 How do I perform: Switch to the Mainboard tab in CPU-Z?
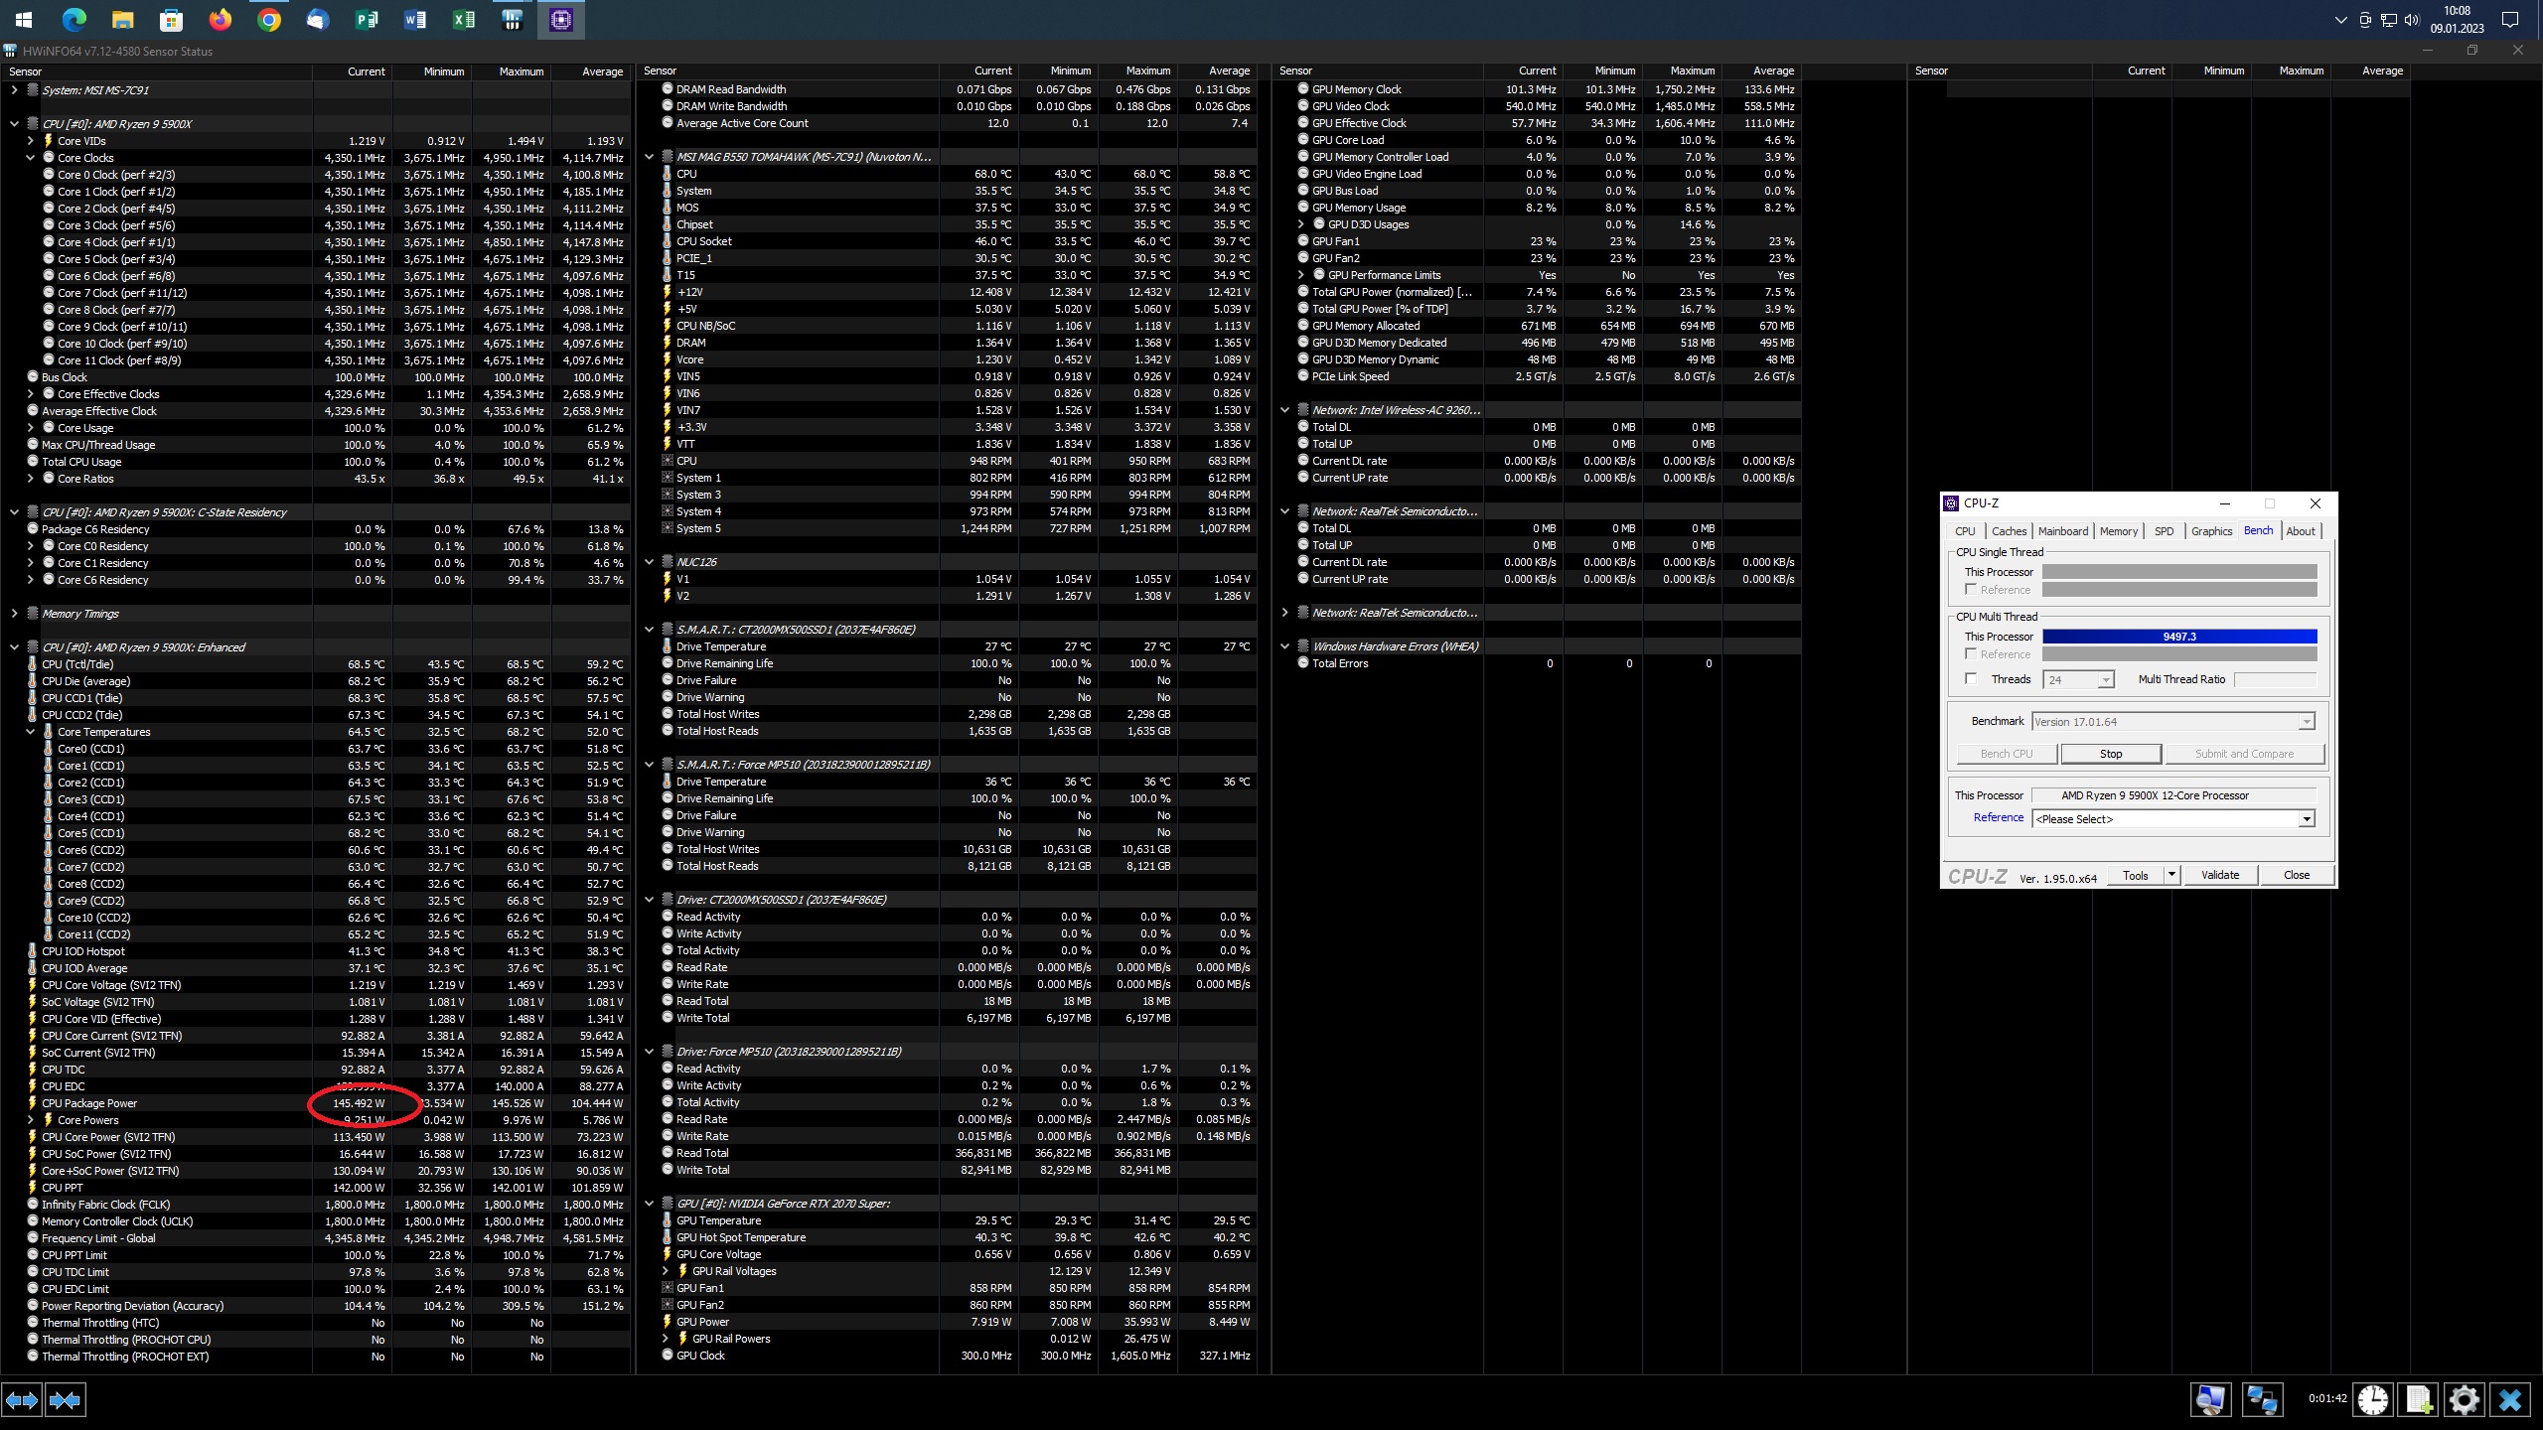point(2062,531)
